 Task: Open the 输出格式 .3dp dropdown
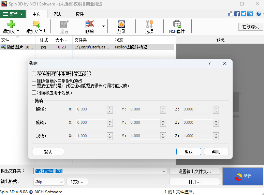click(49, 182)
